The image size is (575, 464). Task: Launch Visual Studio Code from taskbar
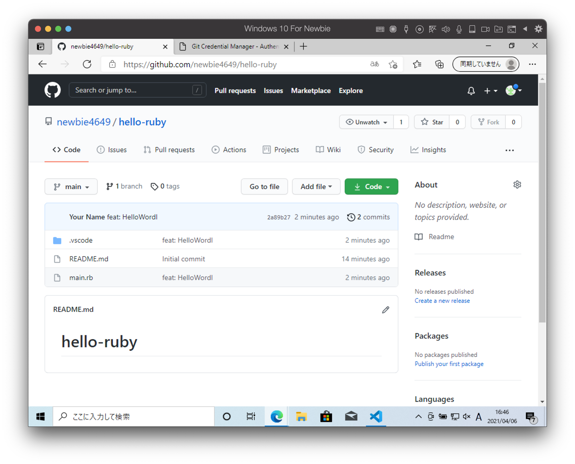[x=376, y=416]
